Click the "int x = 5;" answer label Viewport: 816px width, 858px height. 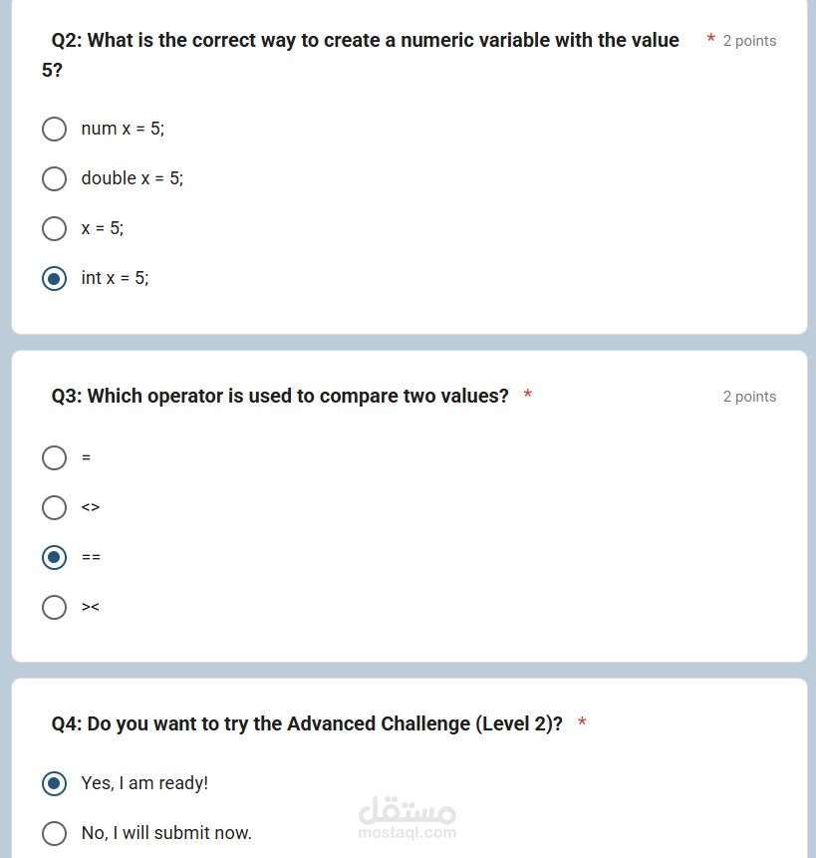[115, 278]
